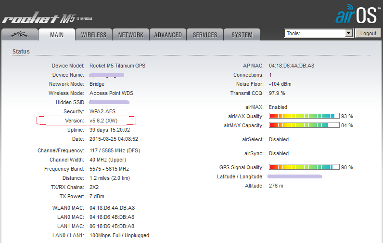Click Wireless Mode value Access Point WDS
383x243 pixels.
click(x=111, y=93)
